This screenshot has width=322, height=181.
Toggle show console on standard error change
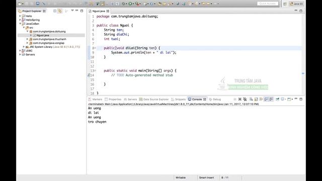[271, 99]
